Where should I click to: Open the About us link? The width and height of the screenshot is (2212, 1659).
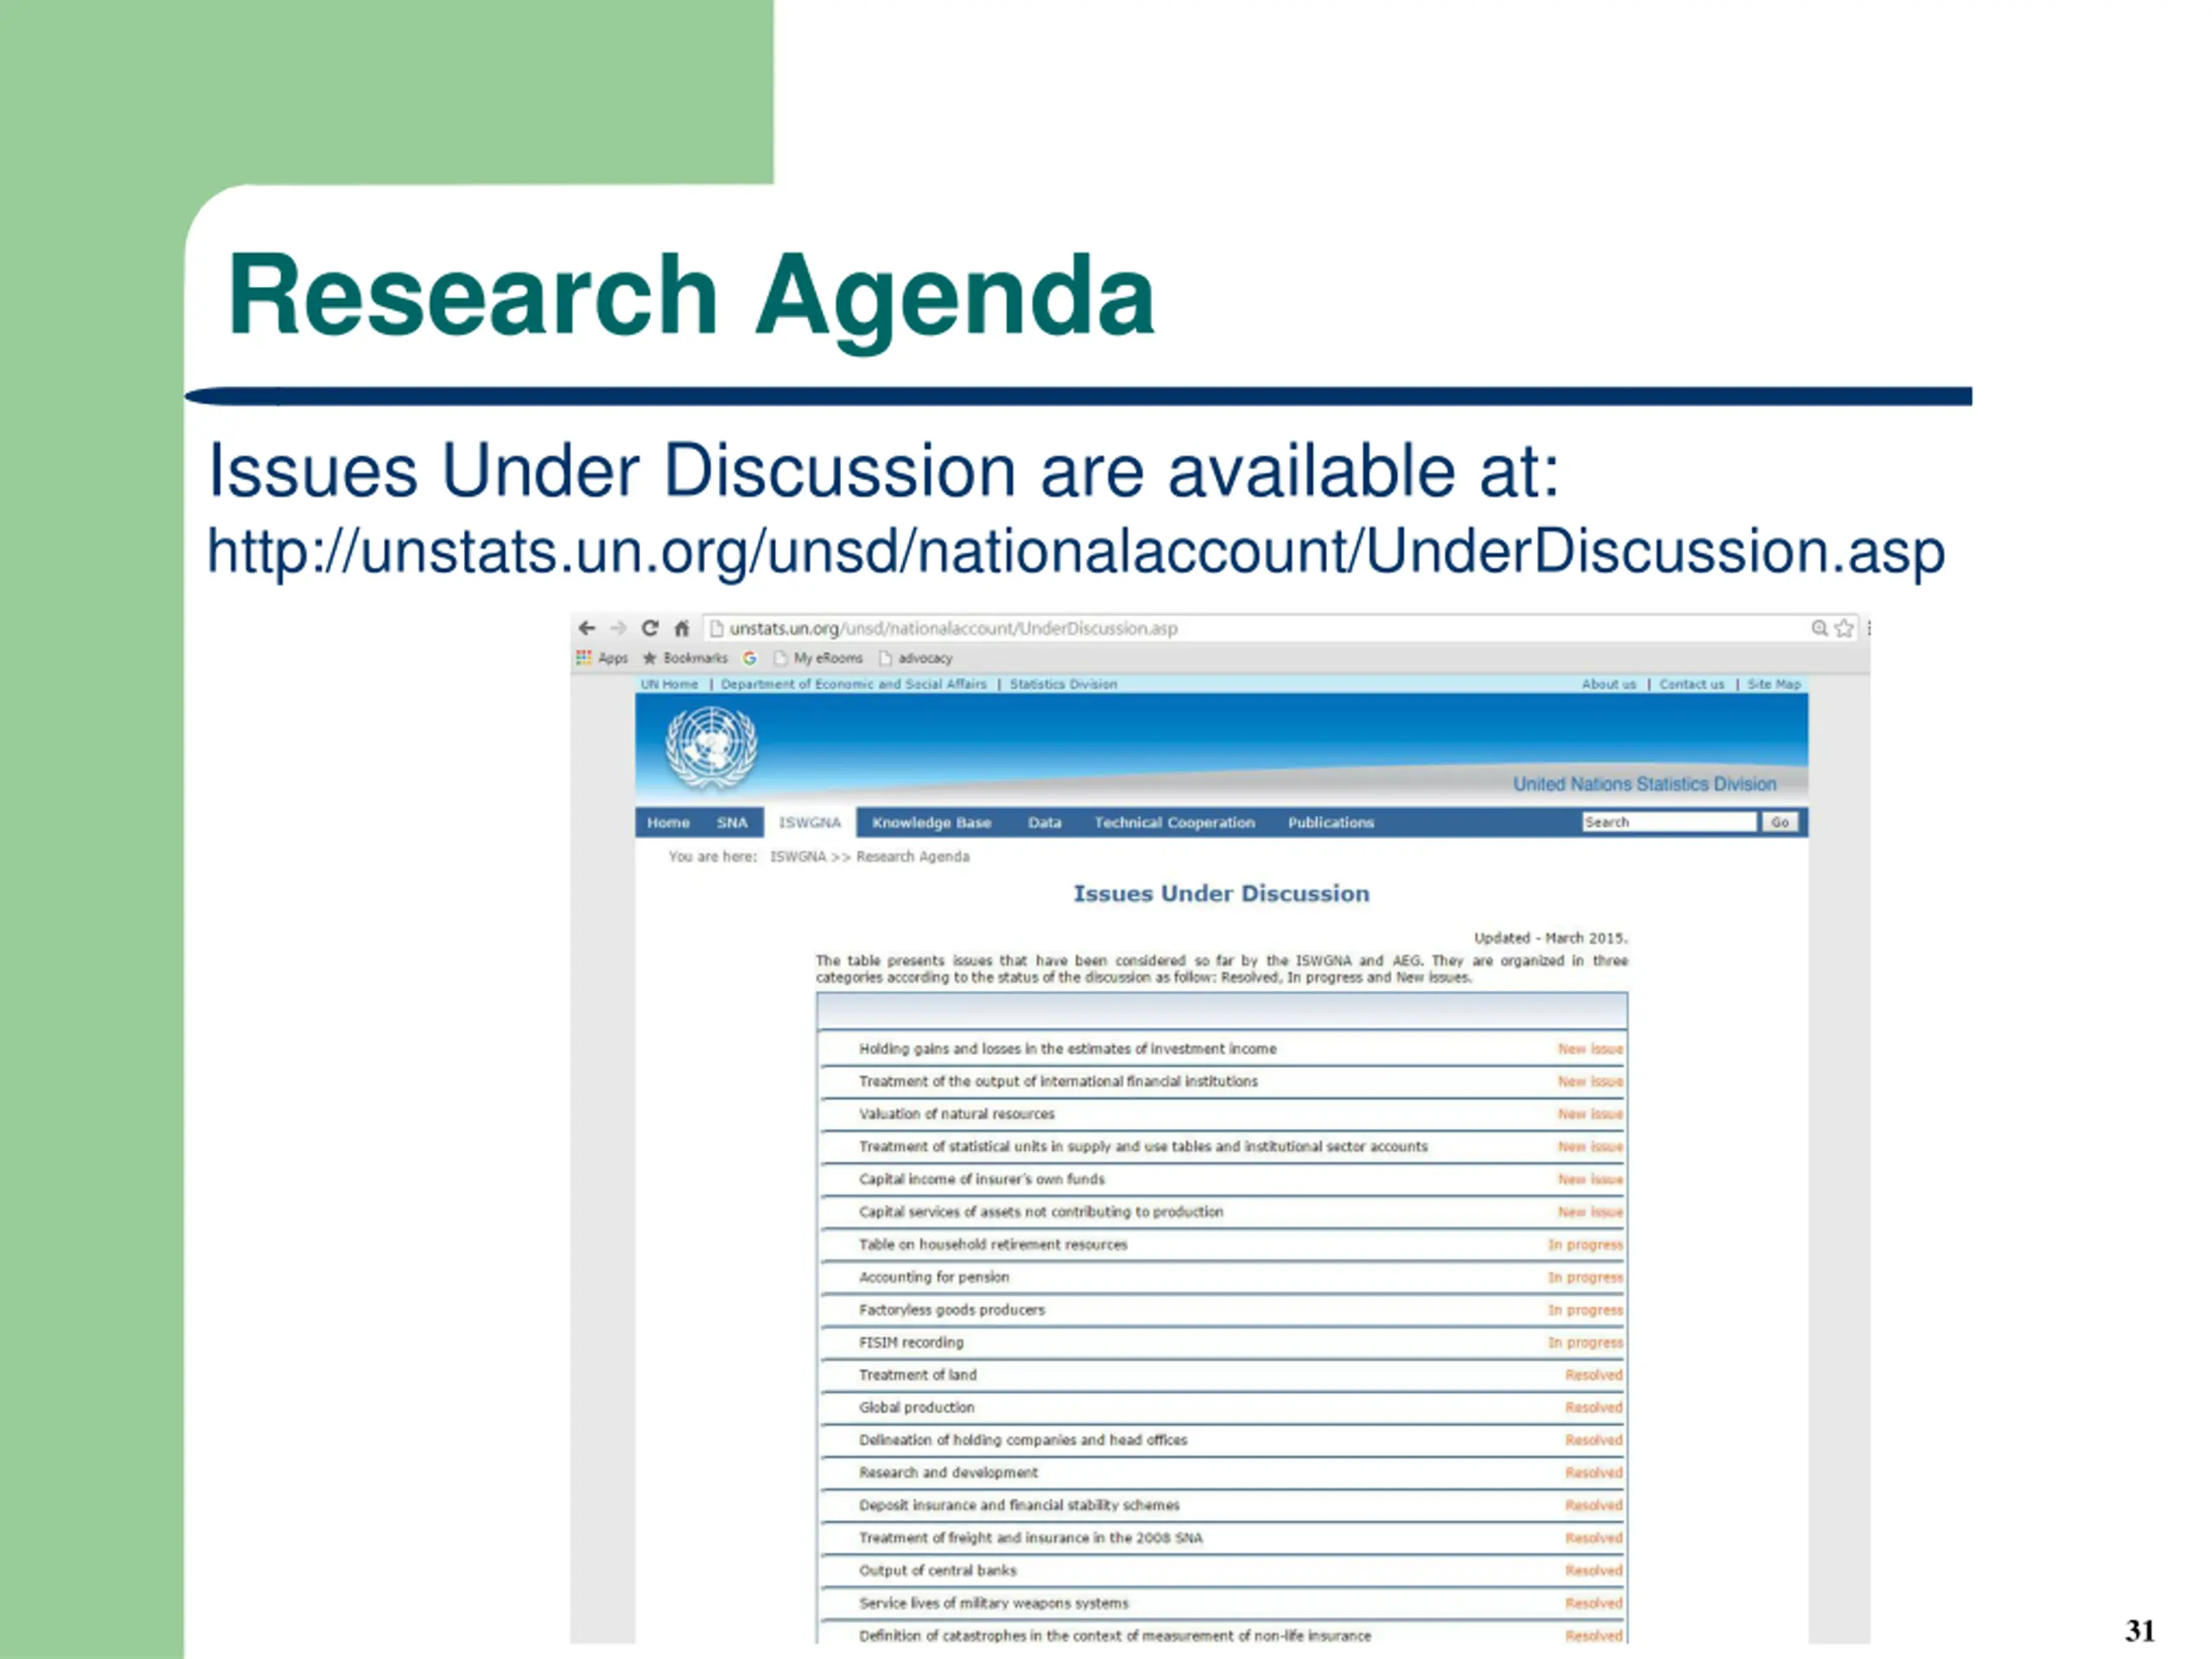1609,684
